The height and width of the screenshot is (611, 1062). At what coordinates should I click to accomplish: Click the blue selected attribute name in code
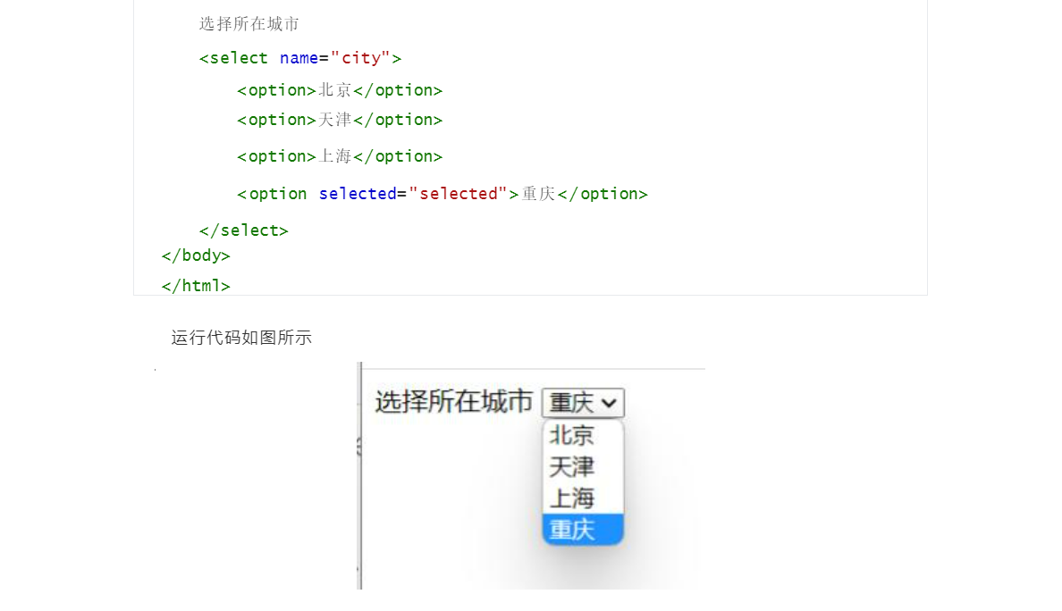tap(358, 194)
